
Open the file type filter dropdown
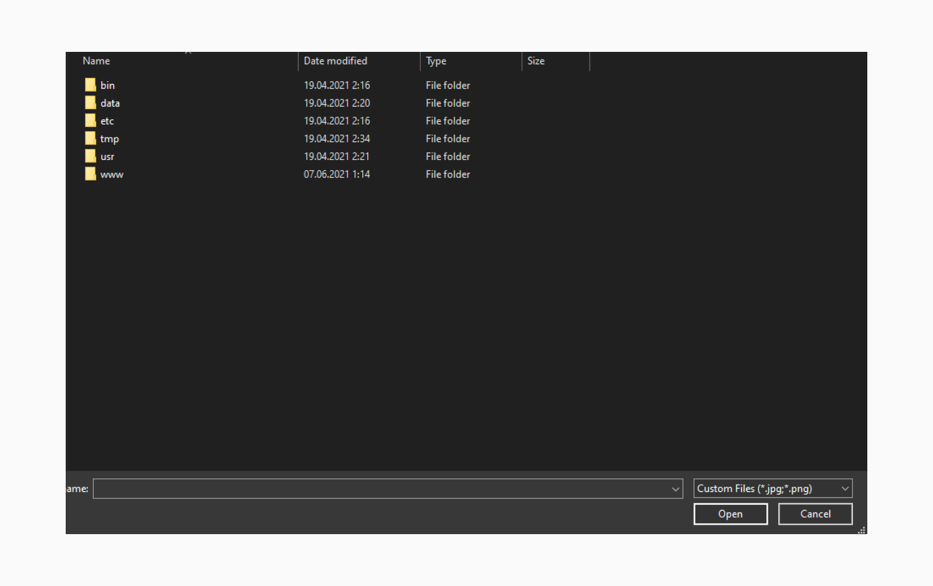pyautogui.click(x=844, y=488)
